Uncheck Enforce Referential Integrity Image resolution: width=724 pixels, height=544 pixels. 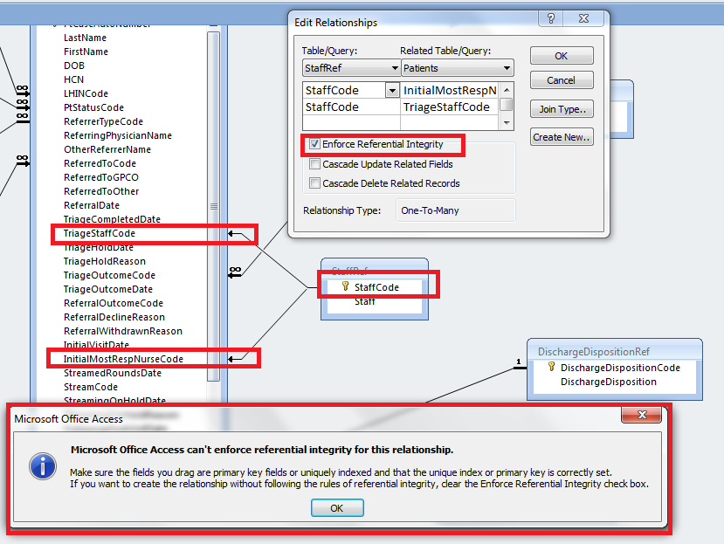point(315,144)
